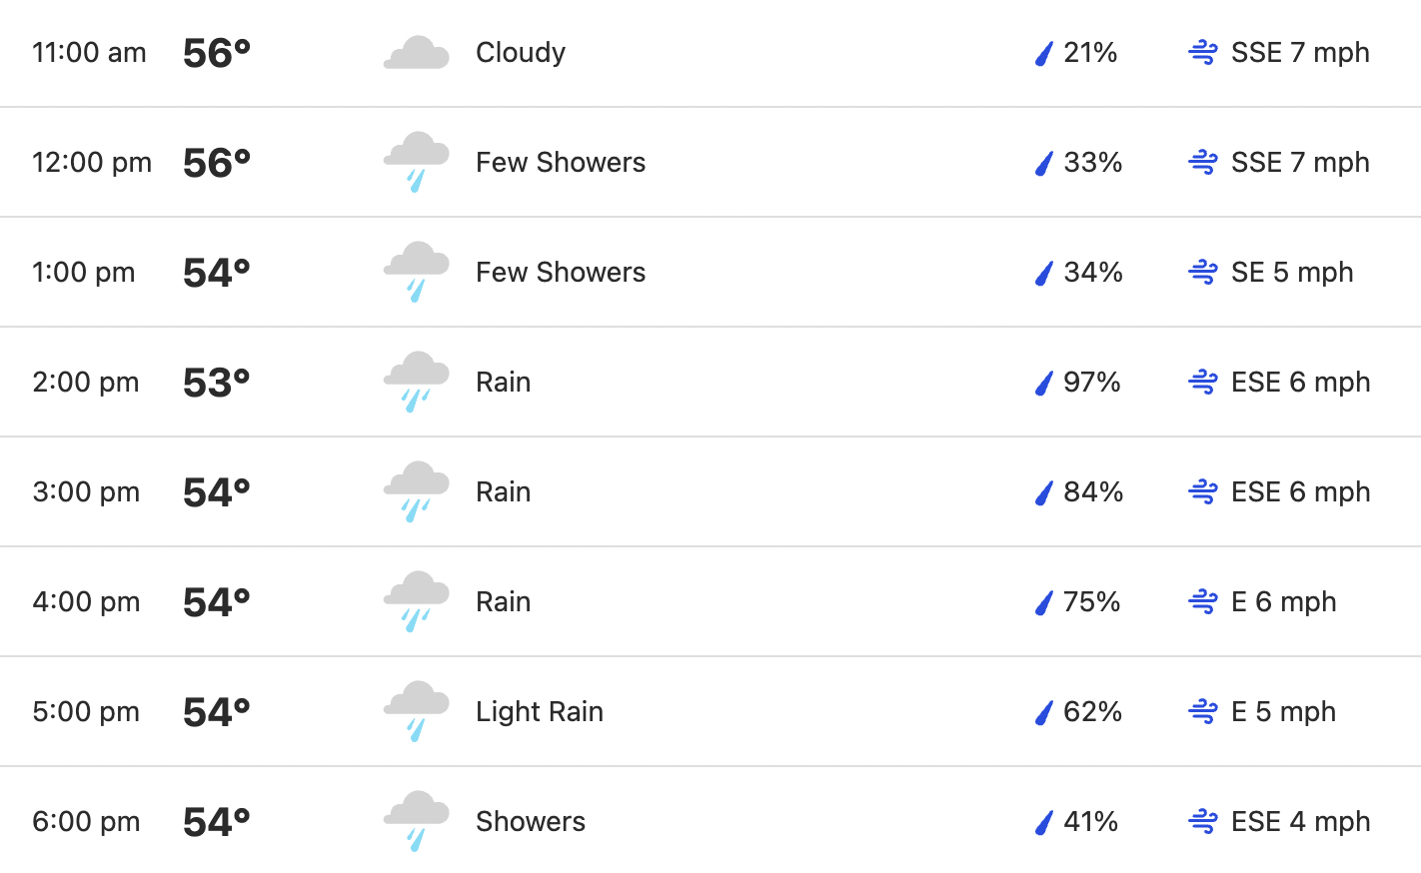The height and width of the screenshot is (873, 1421).
Task: Click the rain cloud icon at 2:00 pm
Action: [x=417, y=382]
